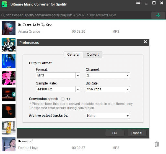
Task: Select the Nevermind album cover thumbnail
Action: pyautogui.click(x=9, y=144)
